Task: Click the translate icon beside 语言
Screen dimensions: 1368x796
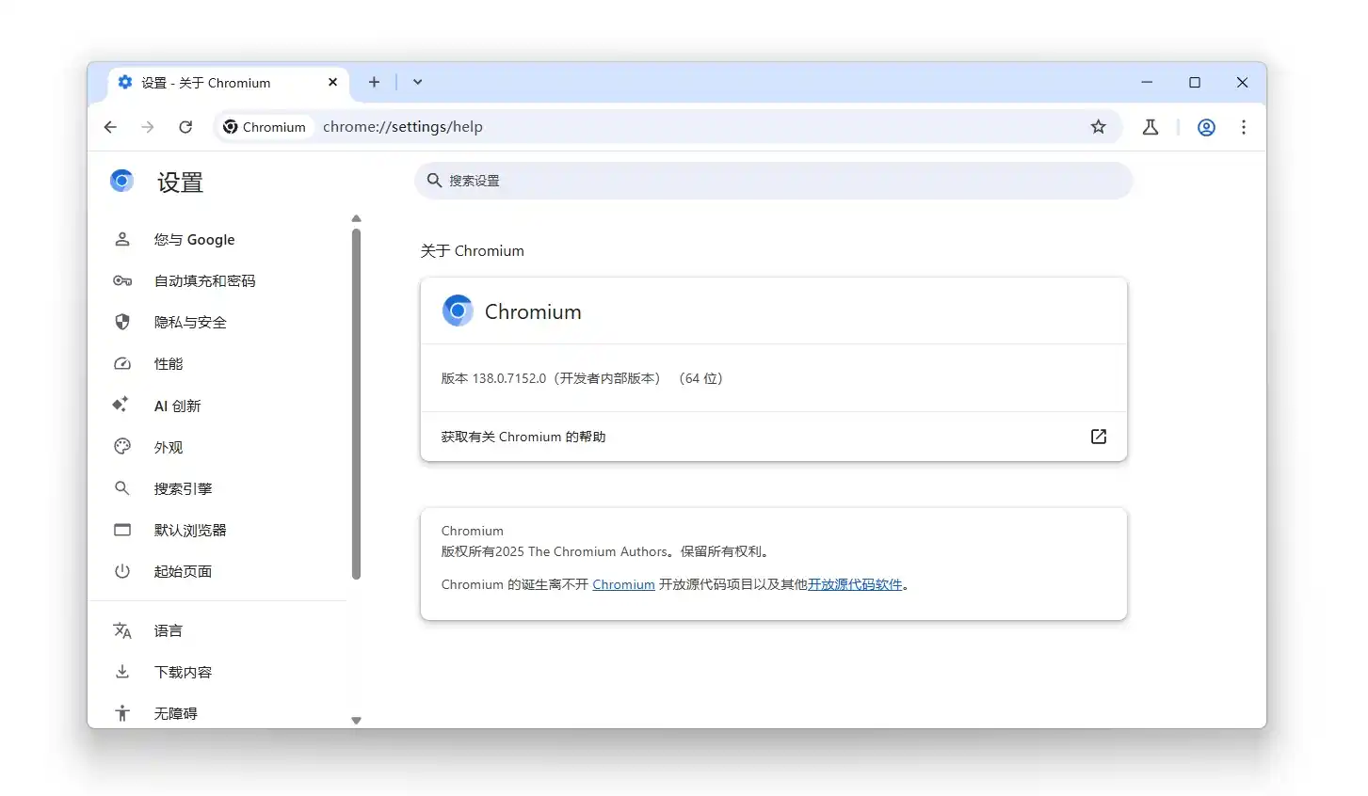Action: (x=122, y=630)
